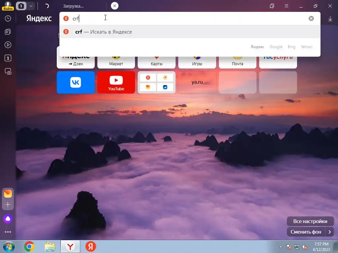This screenshot has width=338, height=253.
Task: Open the Госуслуги tile
Action: (278, 62)
